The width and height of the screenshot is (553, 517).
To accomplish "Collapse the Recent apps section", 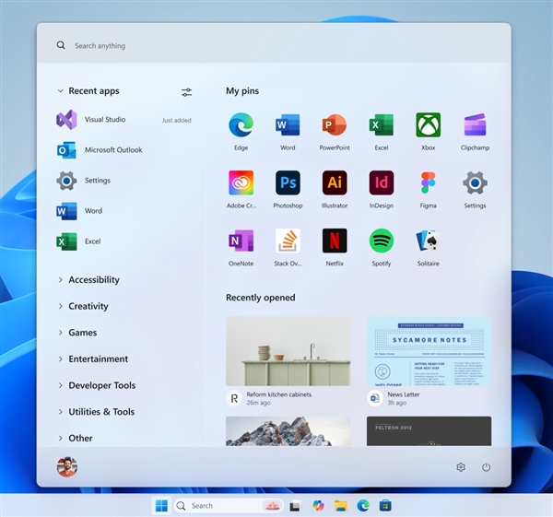I will pos(61,91).
